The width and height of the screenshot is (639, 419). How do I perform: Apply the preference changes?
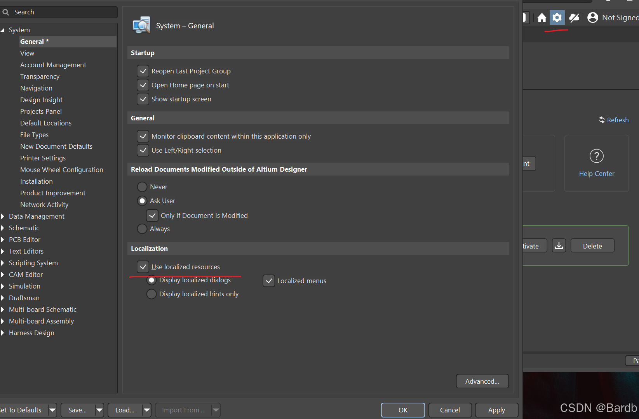tap(496, 410)
